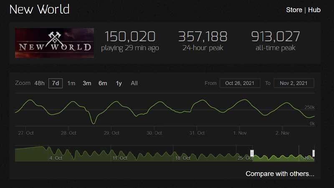Image resolution: width=334 pixels, height=188 pixels.
Task: Select the 7d zoom range
Action: pos(56,83)
